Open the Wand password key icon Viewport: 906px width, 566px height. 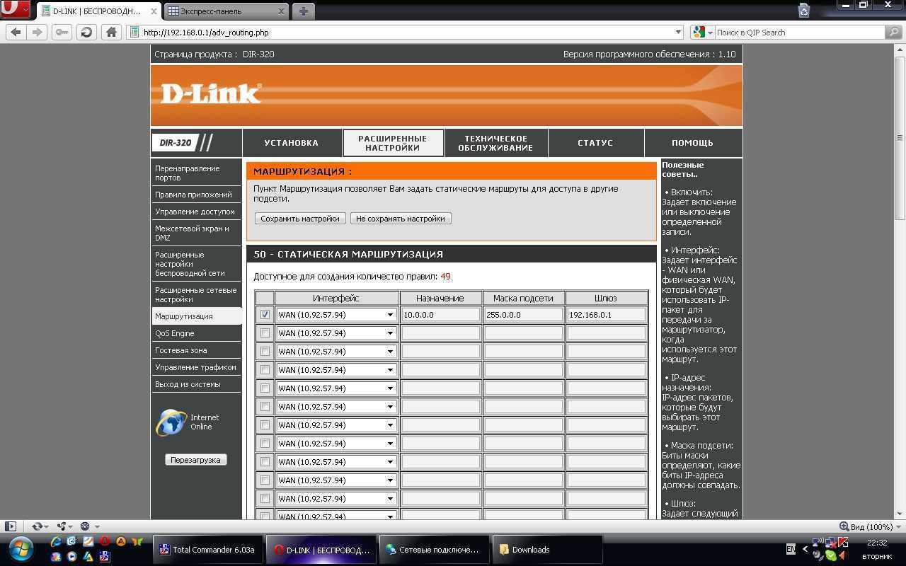(62, 32)
